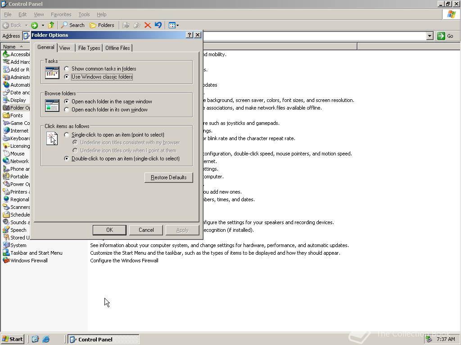This screenshot has height=345, width=461.
Task: Select the Regional Options globe icon
Action: click(6, 199)
